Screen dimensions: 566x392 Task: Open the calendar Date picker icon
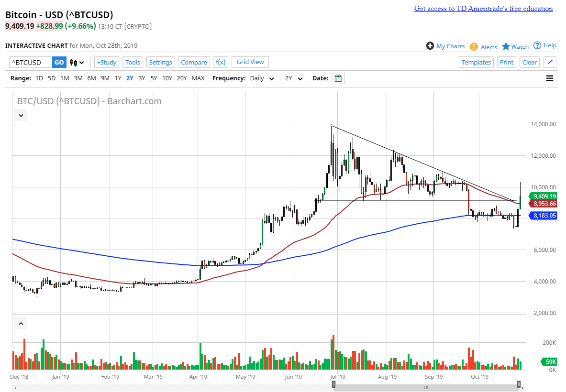(338, 78)
